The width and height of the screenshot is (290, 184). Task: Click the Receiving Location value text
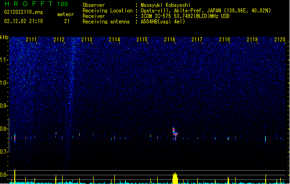click(206, 11)
